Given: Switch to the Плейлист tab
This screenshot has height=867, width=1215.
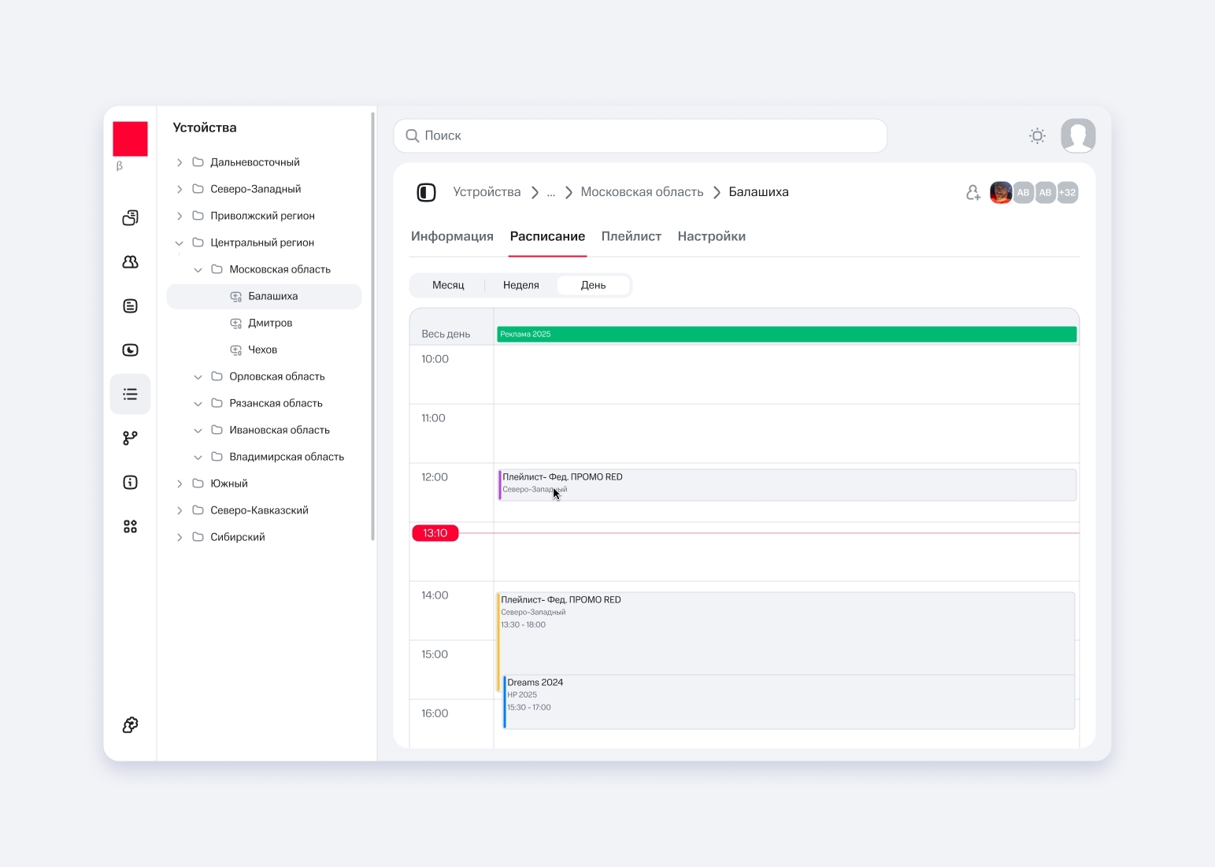Looking at the screenshot, I should (631, 236).
